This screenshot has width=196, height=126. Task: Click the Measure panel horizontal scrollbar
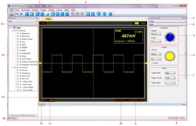[x=23, y=115]
